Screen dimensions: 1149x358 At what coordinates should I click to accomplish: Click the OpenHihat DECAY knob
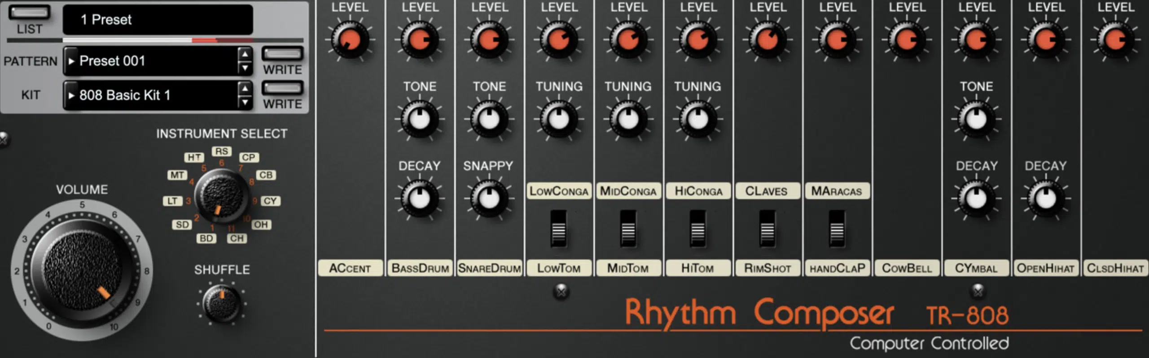pos(1046,198)
